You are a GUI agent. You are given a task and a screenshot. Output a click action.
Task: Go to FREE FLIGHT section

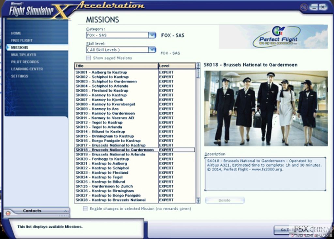click(x=22, y=40)
